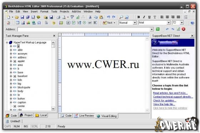The image size is (200, 133).
Task: Click inside the Address input field
Action: pyautogui.click(x=84, y=29)
